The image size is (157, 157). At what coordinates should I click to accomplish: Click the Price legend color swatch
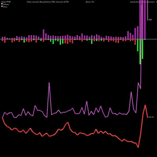point(2,7)
